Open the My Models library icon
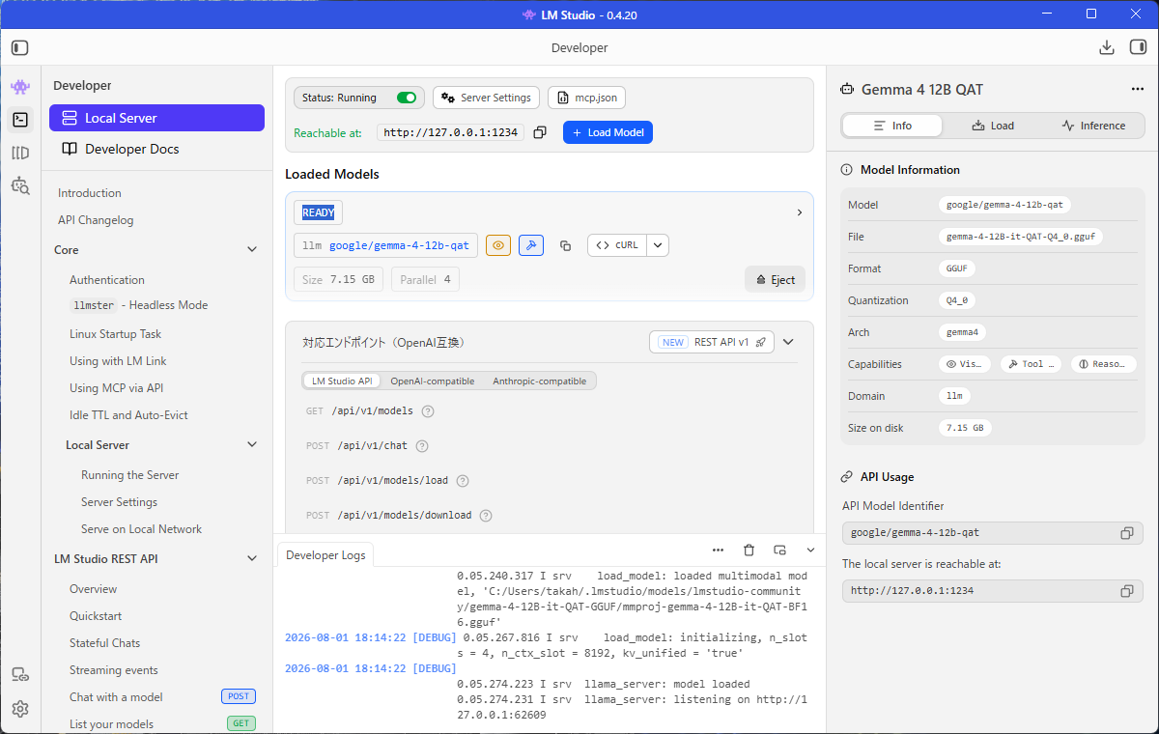 point(20,153)
